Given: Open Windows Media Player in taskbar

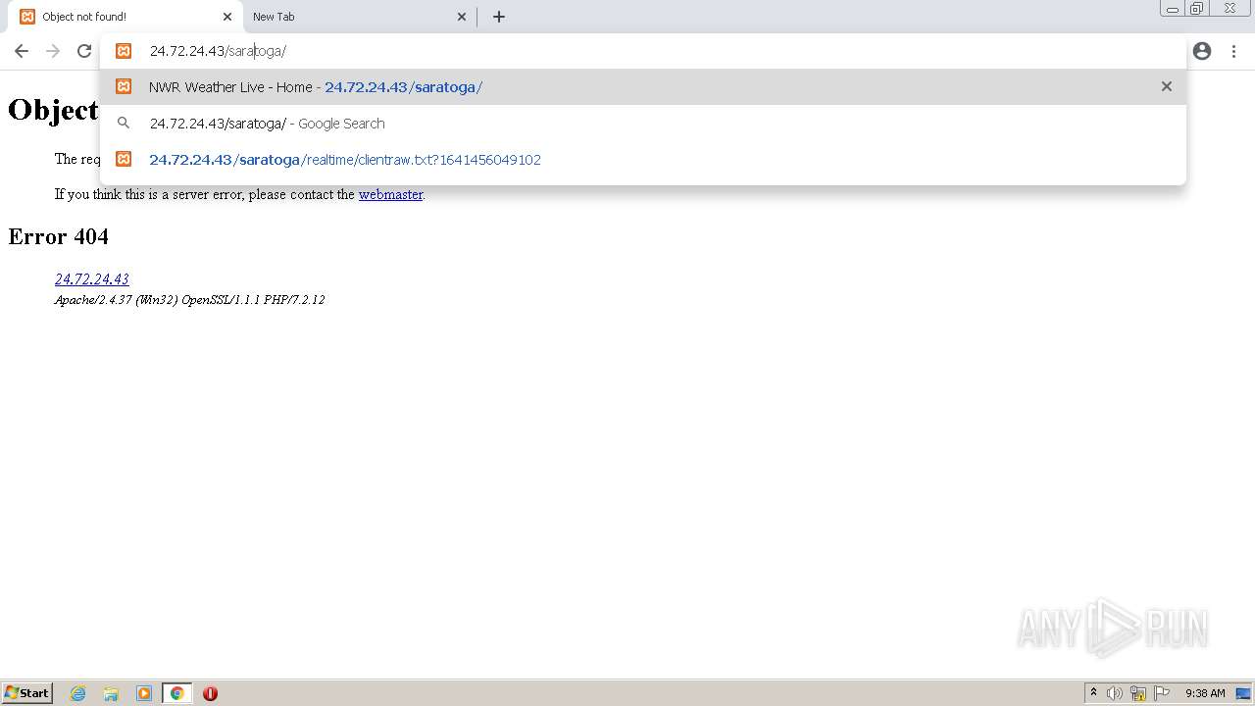Looking at the screenshot, I should coord(144,693).
